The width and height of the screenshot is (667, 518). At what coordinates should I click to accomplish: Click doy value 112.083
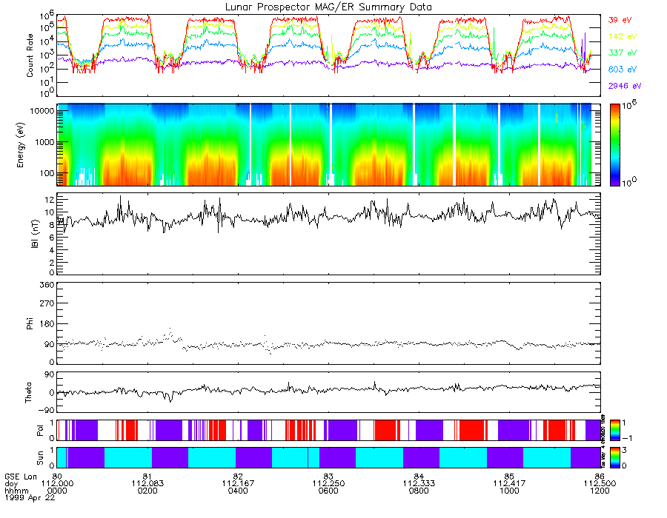tap(147, 483)
